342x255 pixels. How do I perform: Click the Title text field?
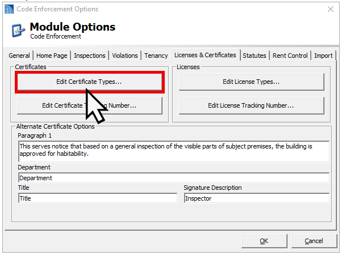pyautogui.click(x=97, y=198)
